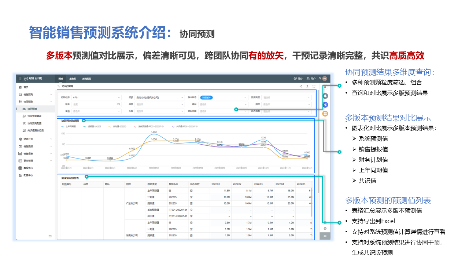Click the share icon in page header

point(301,86)
